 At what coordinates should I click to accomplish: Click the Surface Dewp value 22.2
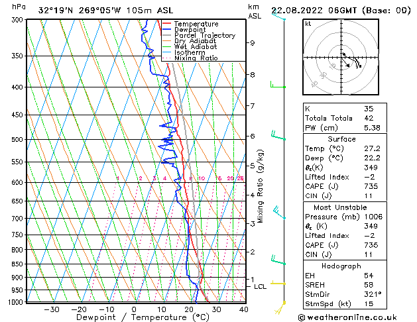pyautogui.click(x=372, y=158)
